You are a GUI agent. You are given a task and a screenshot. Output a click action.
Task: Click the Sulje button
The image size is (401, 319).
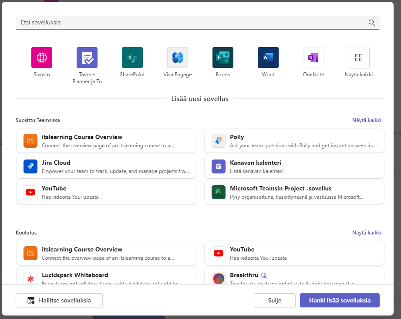point(274,300)
